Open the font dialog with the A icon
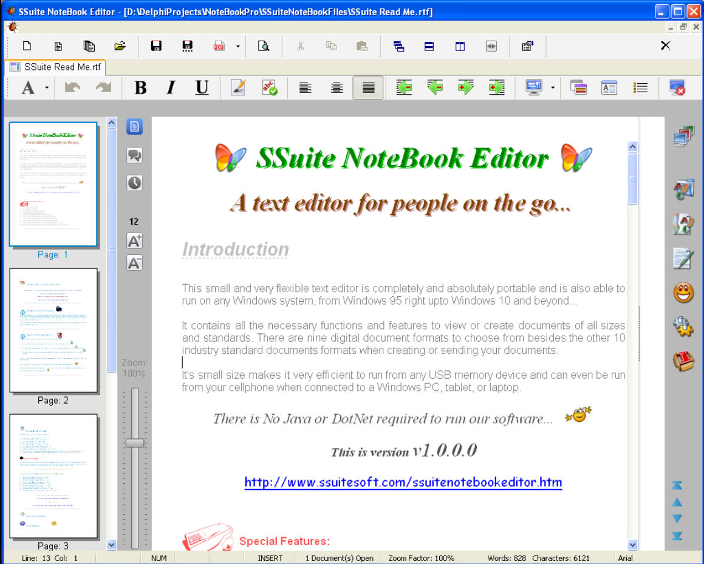704x564 pixels. 29,87
